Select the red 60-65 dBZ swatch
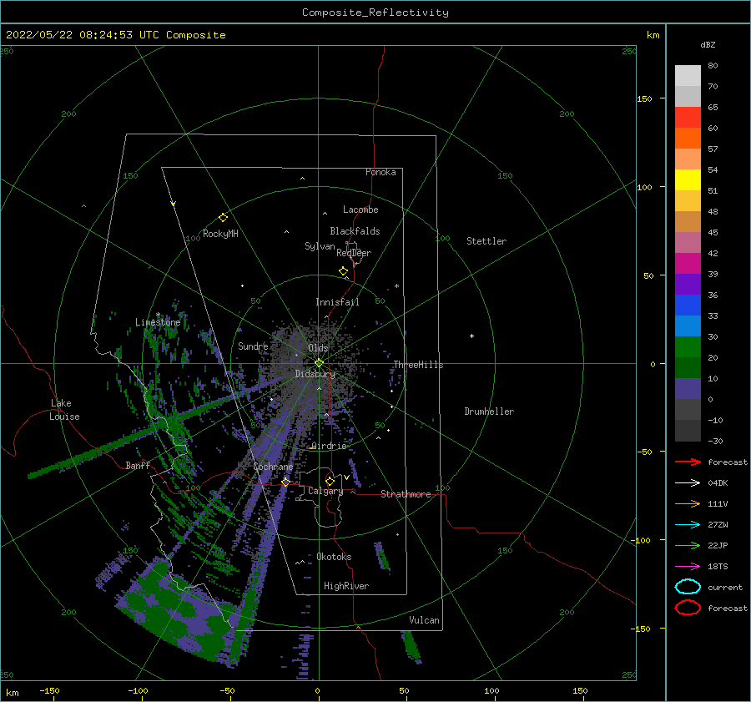This screenshot has width=751, height=702. [688, 118]
